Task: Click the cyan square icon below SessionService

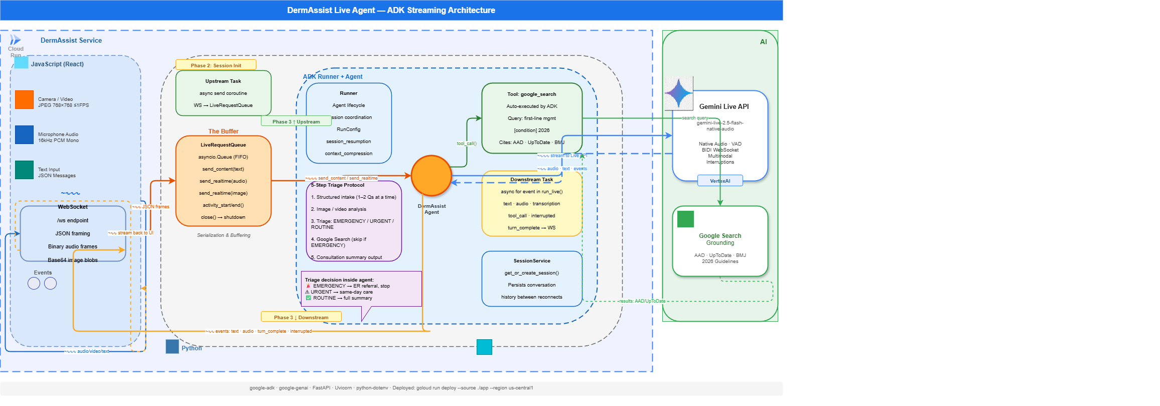Action: point(484,347)
